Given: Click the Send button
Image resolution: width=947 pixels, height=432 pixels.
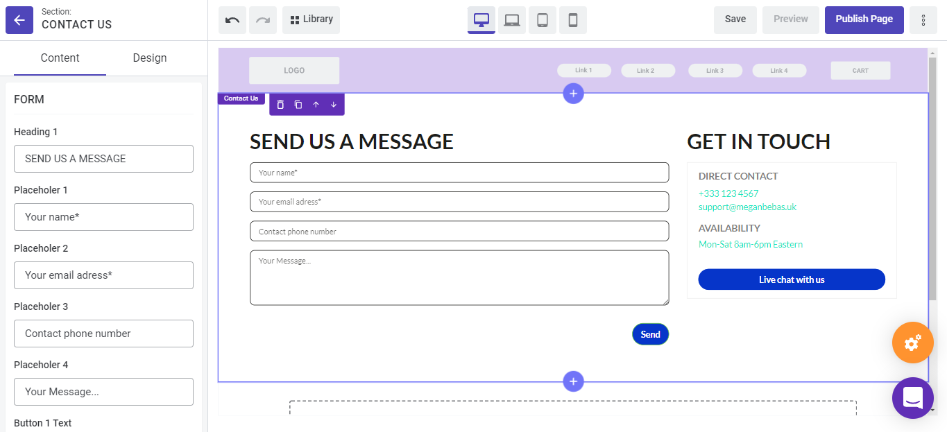Looking at the screenshot, I should [651, 334].
